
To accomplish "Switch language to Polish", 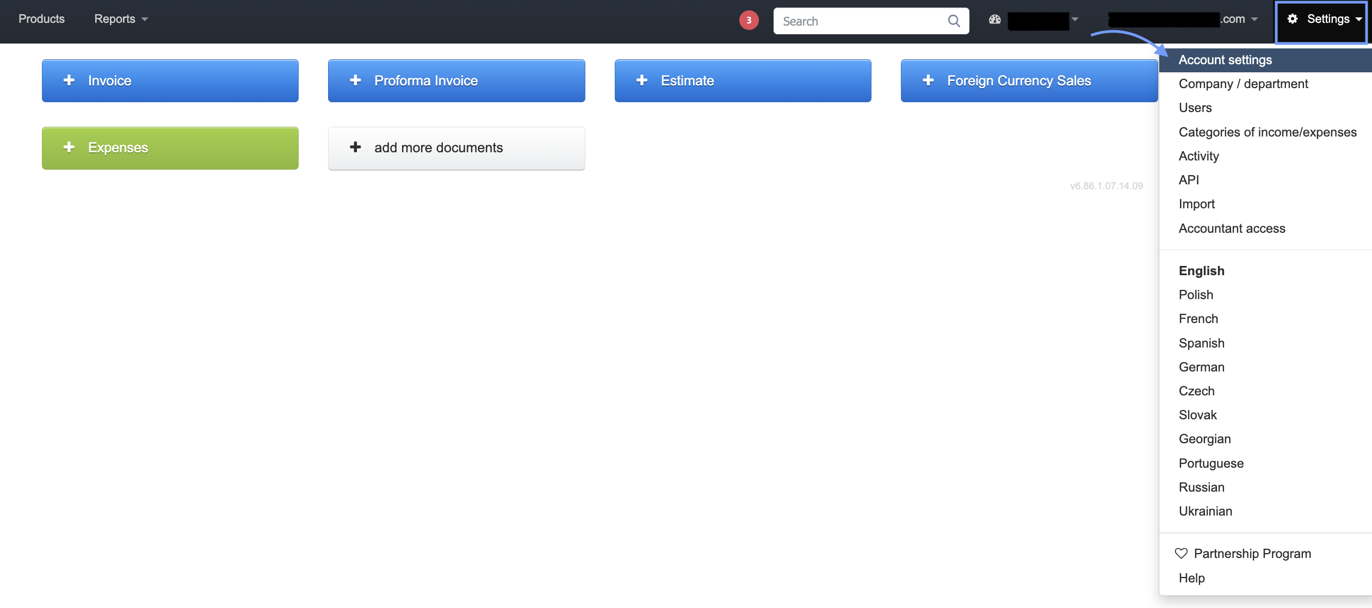I will click(x=1196, y=295).
